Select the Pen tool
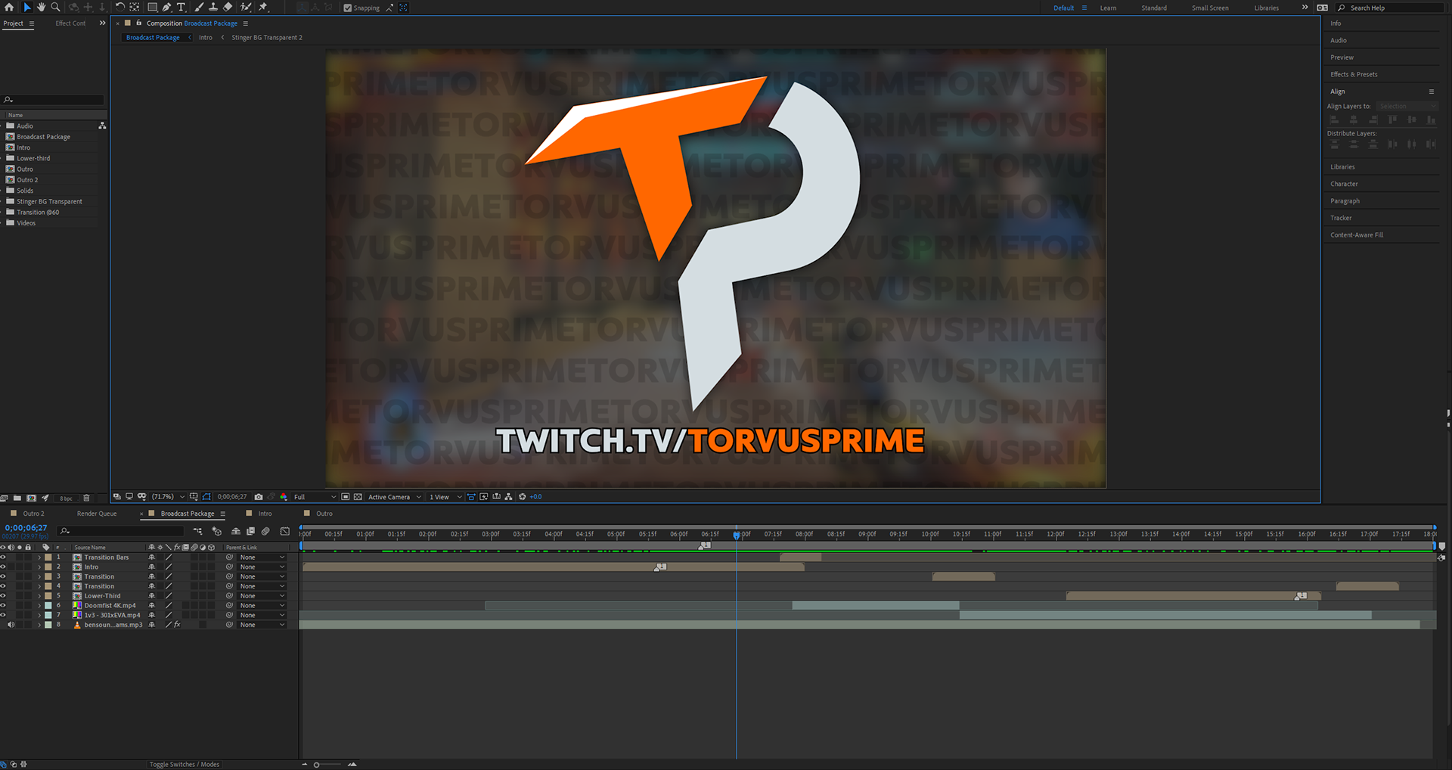Image resolution: width=1452 pixels, height=770 pixels. [x=166, y=7]
